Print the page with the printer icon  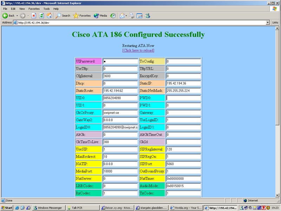tap(132, 16)
